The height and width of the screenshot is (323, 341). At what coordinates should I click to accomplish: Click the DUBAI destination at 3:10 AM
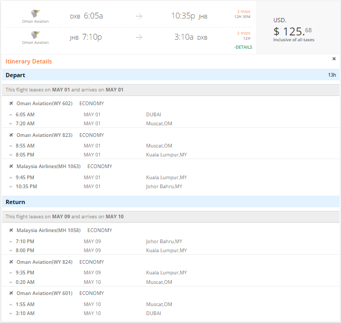point(153,313)
